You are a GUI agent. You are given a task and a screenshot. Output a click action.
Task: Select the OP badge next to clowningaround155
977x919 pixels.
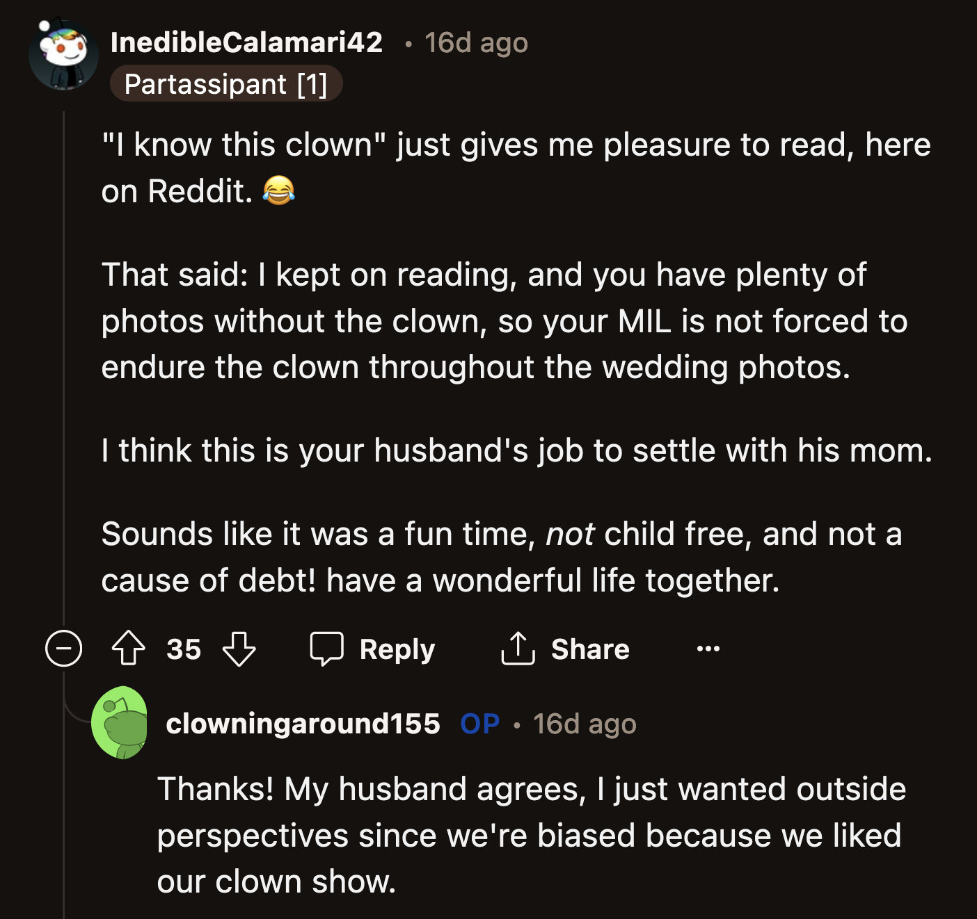(479, 724)
